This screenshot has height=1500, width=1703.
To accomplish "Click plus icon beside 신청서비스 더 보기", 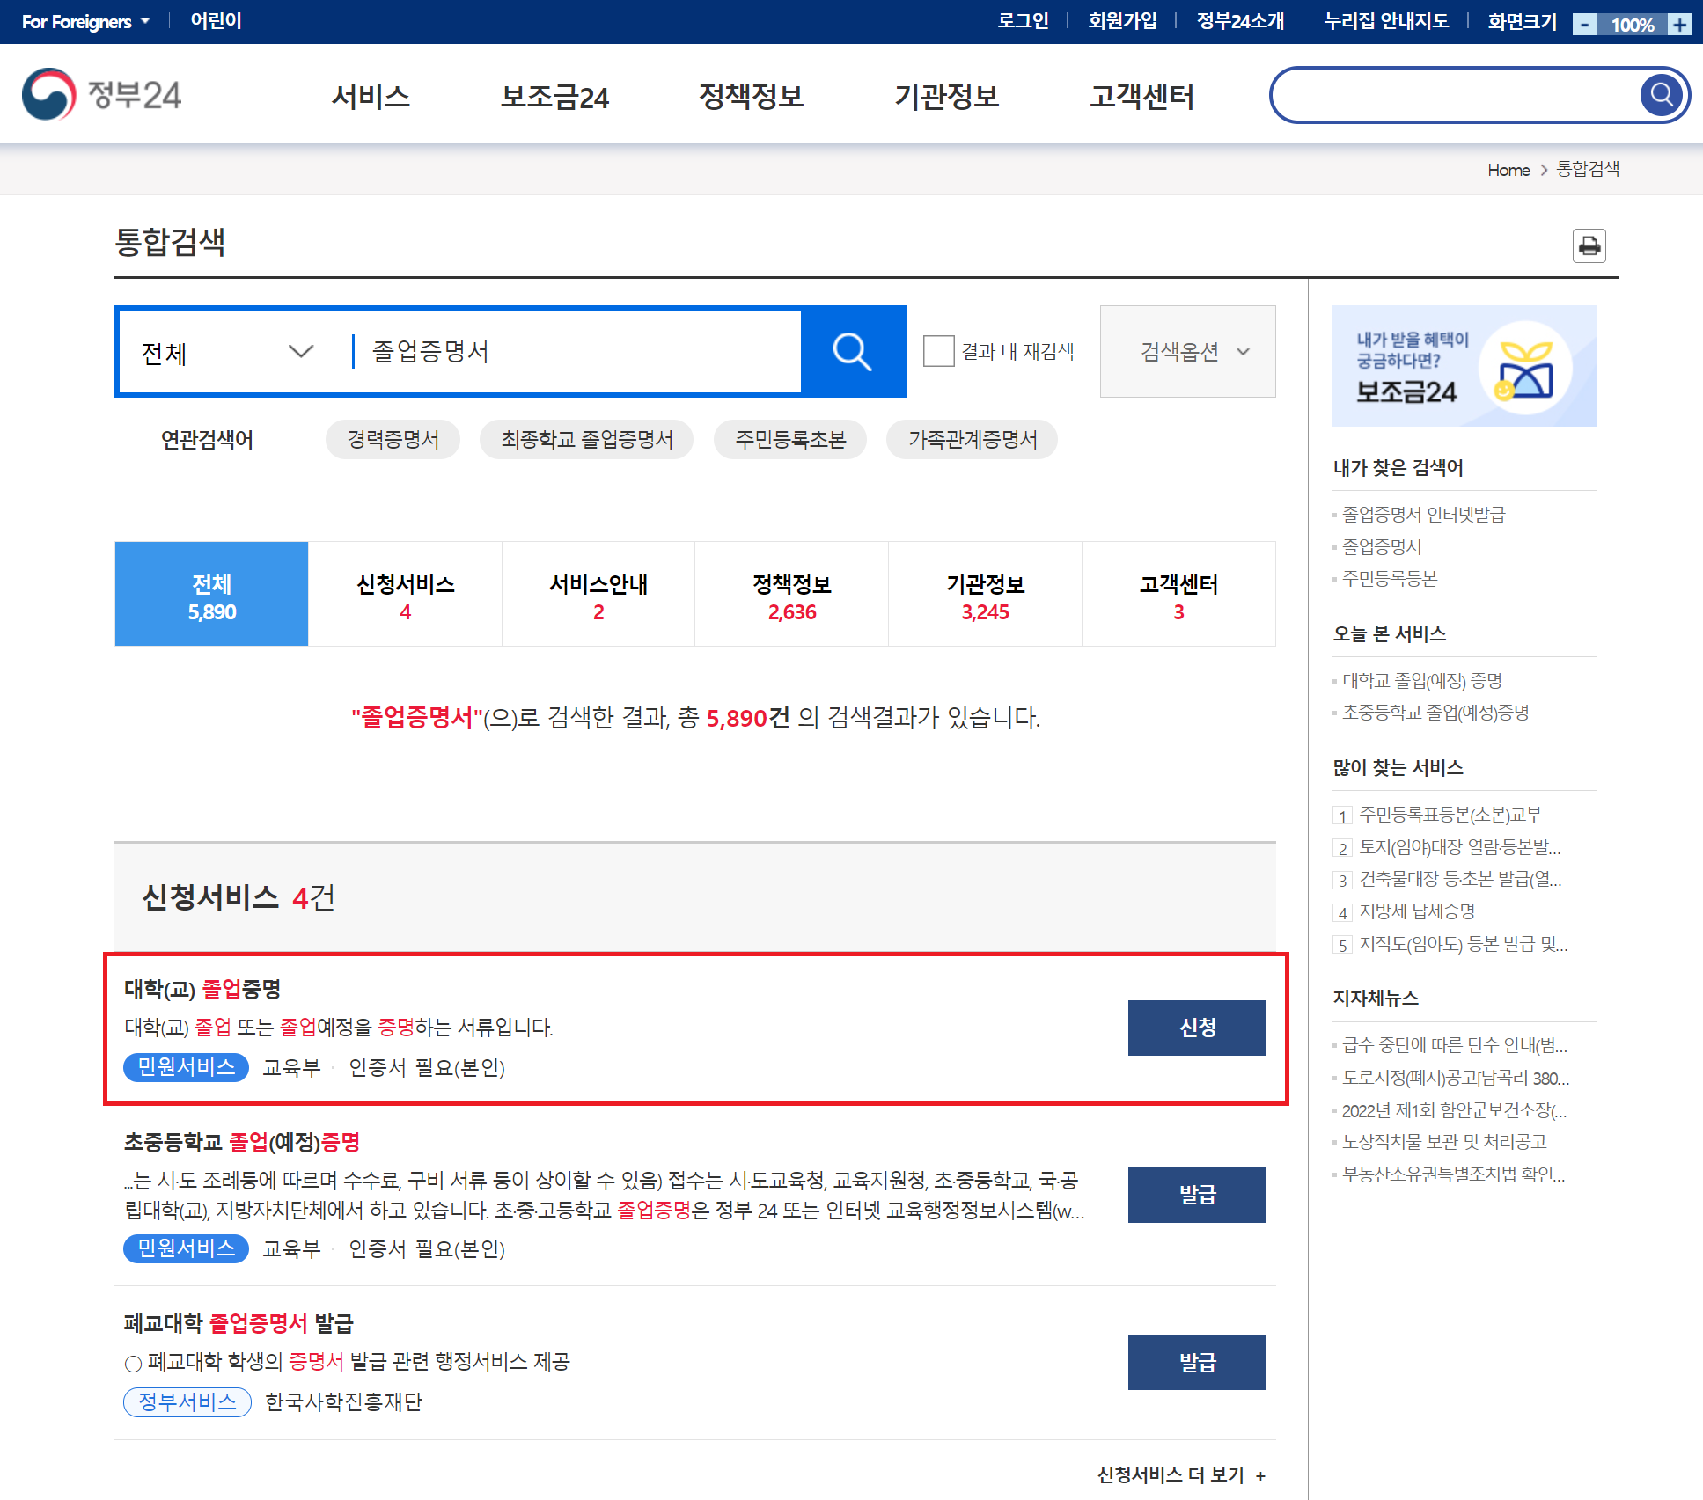I will coord(1260,1475).
